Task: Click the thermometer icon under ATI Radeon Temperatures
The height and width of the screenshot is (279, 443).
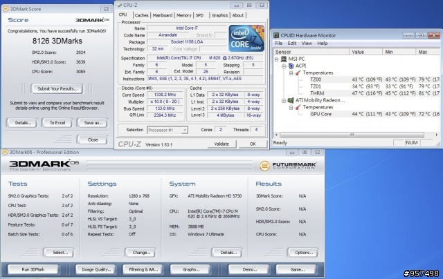Action: (x=298, y=107)
